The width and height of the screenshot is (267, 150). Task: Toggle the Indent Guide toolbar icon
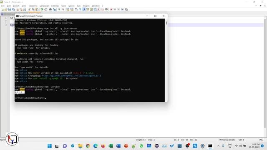pyautogui.click(x=84, y=9)
